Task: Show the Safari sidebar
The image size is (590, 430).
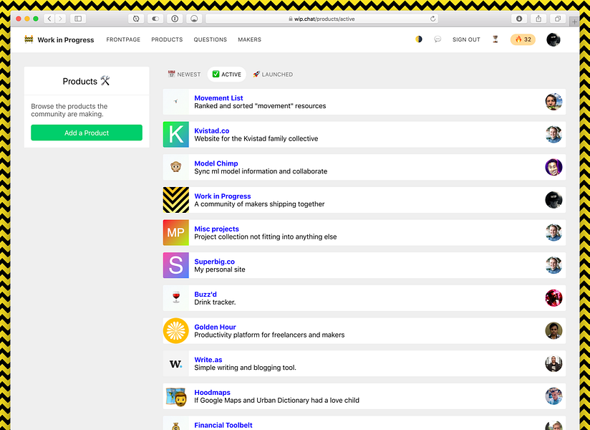Action: tap(78, 19)
